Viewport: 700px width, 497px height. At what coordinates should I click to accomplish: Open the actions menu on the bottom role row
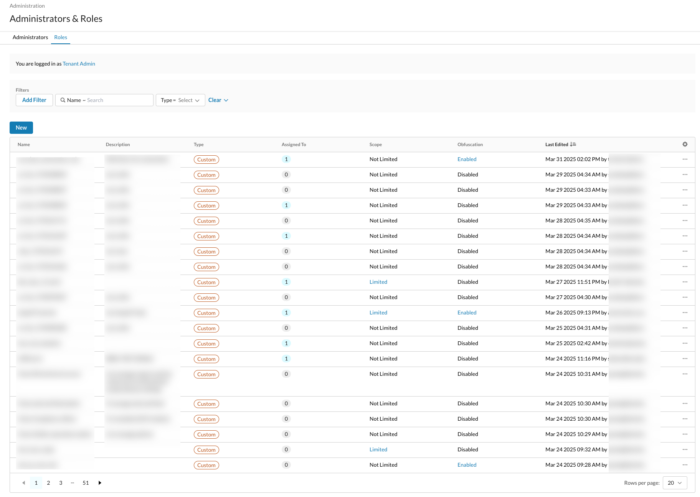click(685, 465)
